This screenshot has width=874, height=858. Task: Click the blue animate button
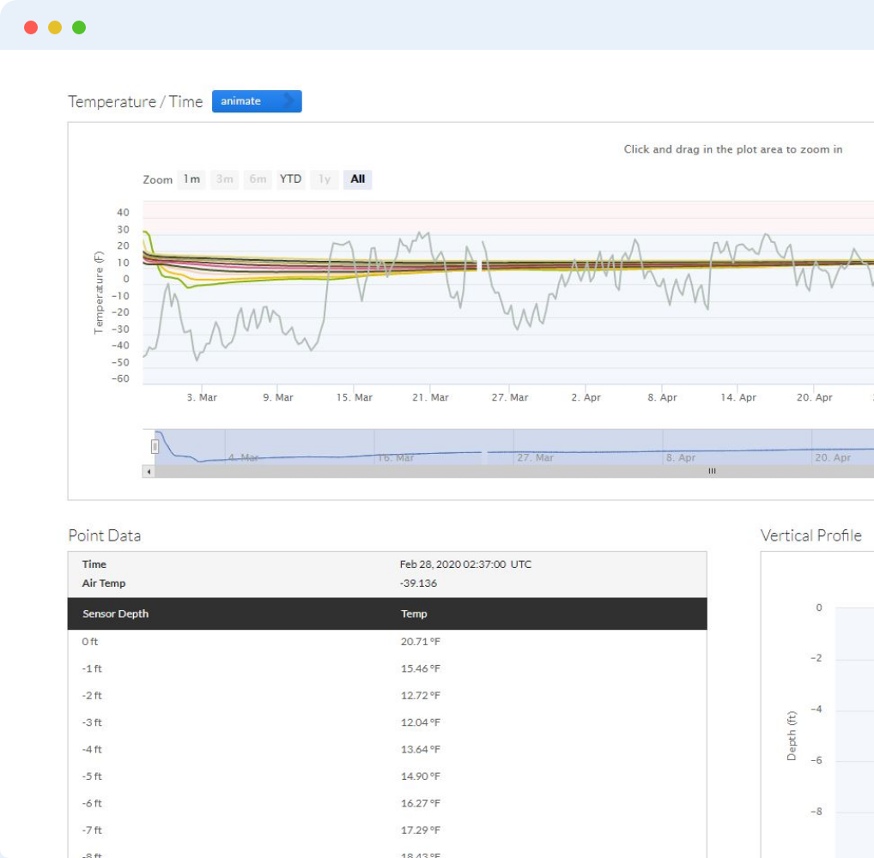click(x=257, y=101)
